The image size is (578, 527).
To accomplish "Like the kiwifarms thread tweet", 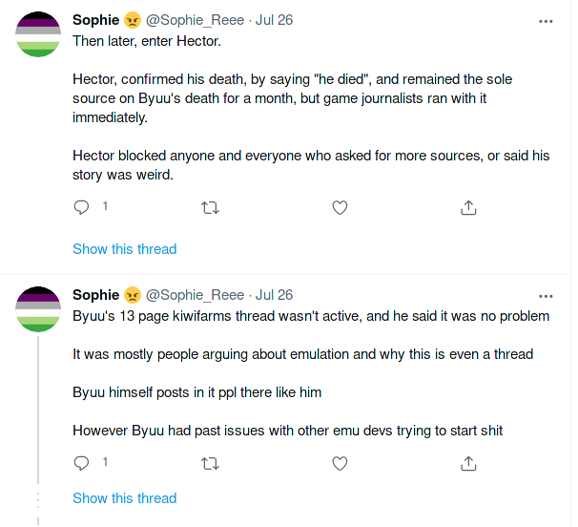I will 340,464.
